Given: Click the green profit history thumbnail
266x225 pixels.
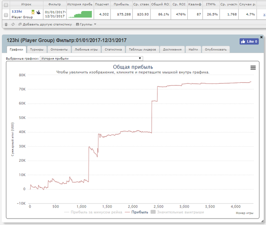Looking at the screenshot, I should [80, 14].
